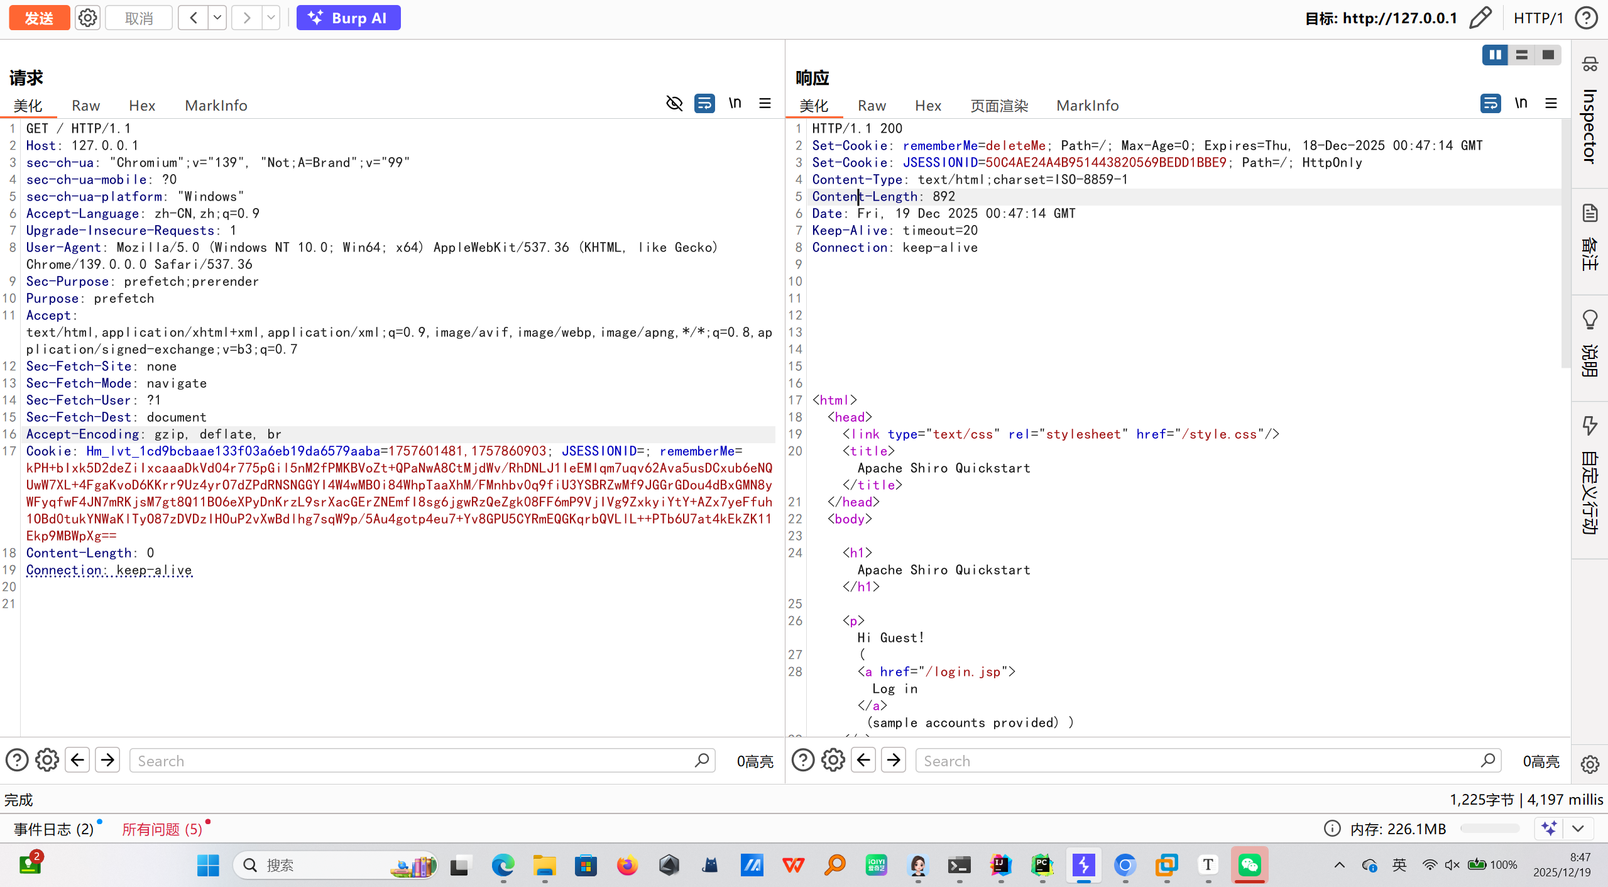Image resolution: width=1608 pixels, height=887 pixels.
Task: Edit the target with the pencil icon
Action: coord(1480,18)
